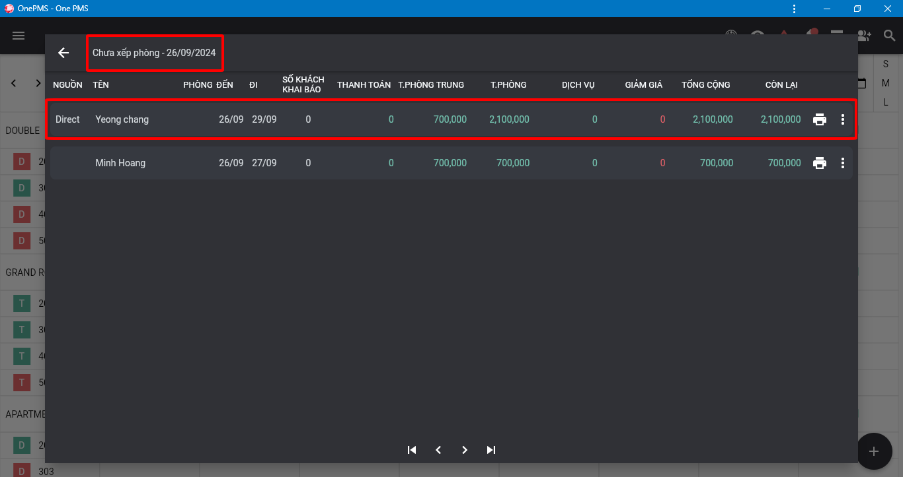Click OnePMS icon in window title bar
Viewport: 903px width, 477px height.
click(x=9, y=9)
